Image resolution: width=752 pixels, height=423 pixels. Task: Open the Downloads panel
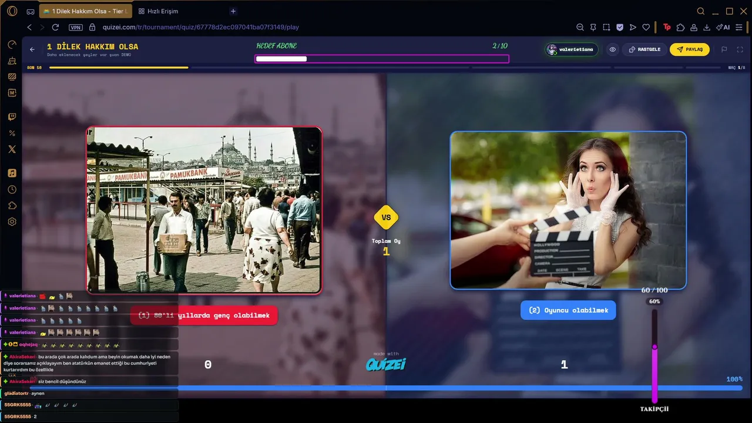707,27
